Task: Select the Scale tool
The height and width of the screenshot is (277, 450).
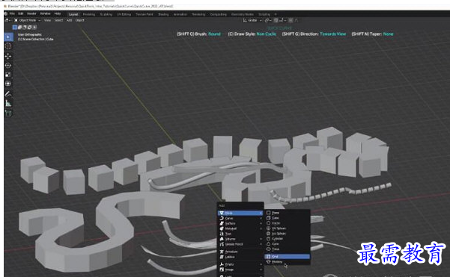Action: pos(8,75)
